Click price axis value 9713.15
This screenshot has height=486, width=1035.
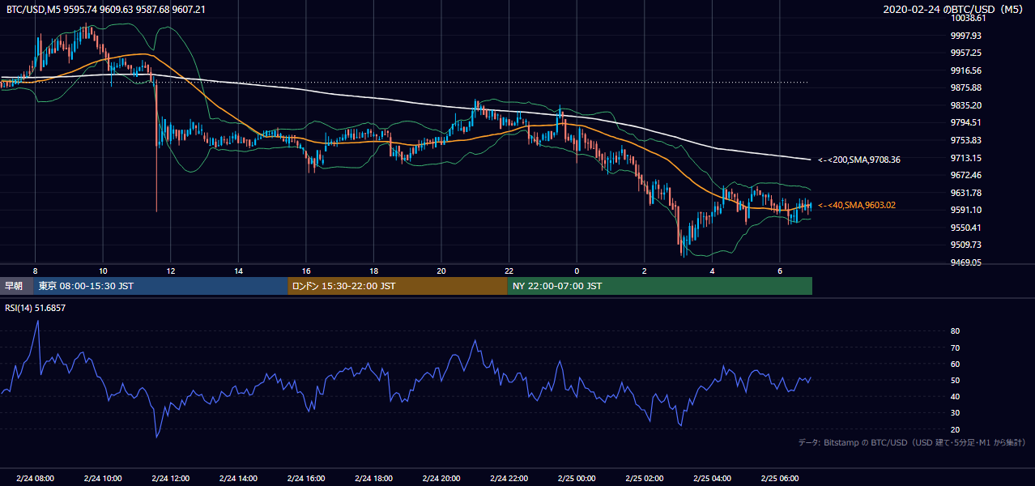click(965, 158)
